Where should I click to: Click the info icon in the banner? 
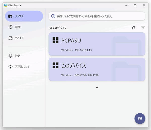(53, 16)
